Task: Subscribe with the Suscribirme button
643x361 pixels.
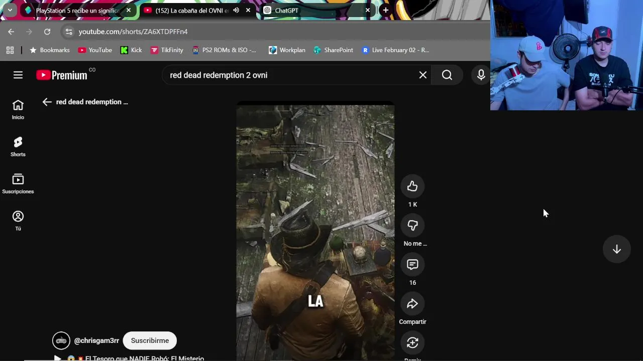Action: [150, 340]
